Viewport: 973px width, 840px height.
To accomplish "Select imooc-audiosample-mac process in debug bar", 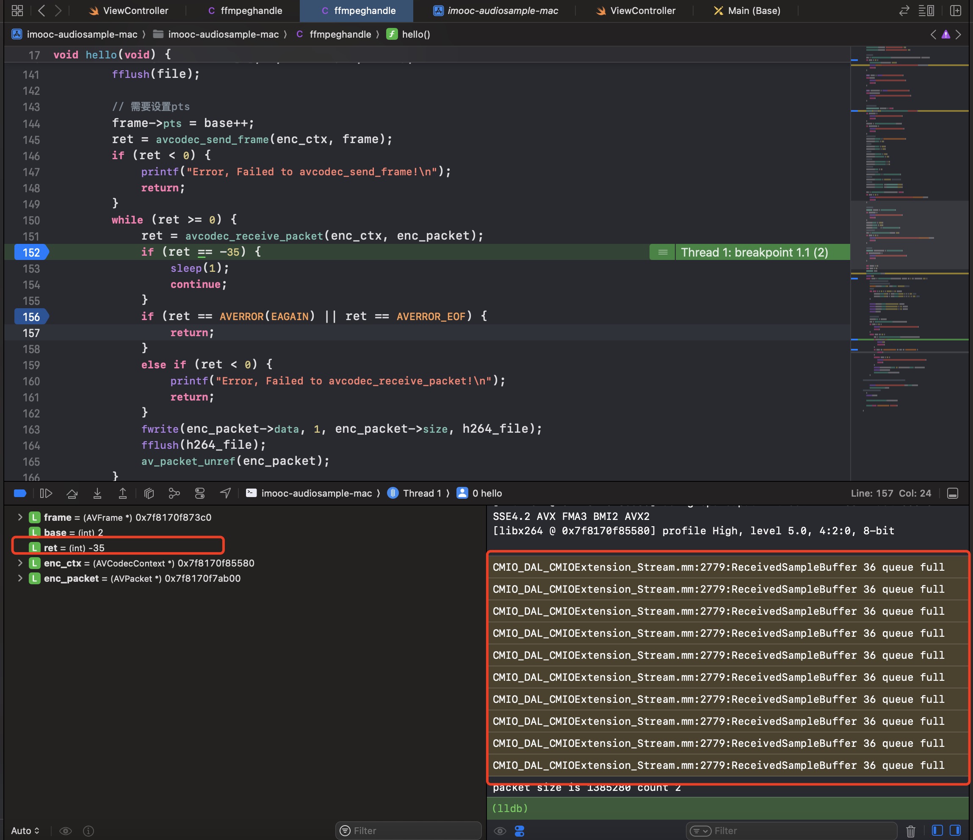I will point(310,493).
